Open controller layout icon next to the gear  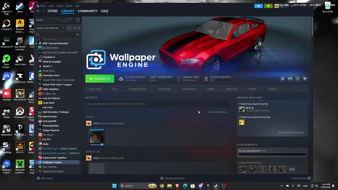[x=290, y=79]
